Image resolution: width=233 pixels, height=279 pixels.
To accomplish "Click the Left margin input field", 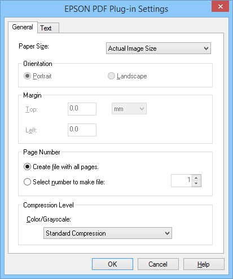I will (82, 130).
